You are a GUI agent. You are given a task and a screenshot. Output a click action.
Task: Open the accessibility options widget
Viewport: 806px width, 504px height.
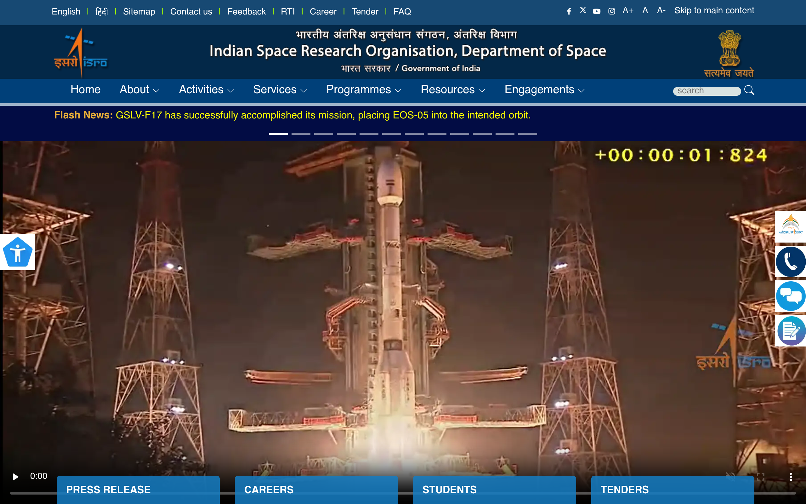[18, 252]
